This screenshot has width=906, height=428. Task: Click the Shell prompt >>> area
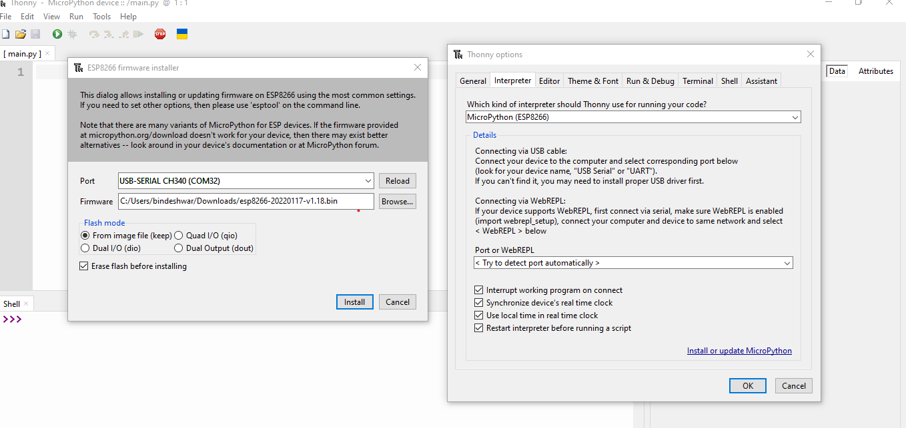pyautogui.click(x=12, y=320)
